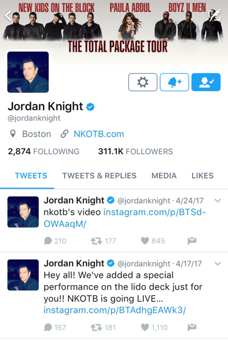The image size is (228, 341).
Task: Expand options chevron on 4/17/17 tweet
Action: 218,263
